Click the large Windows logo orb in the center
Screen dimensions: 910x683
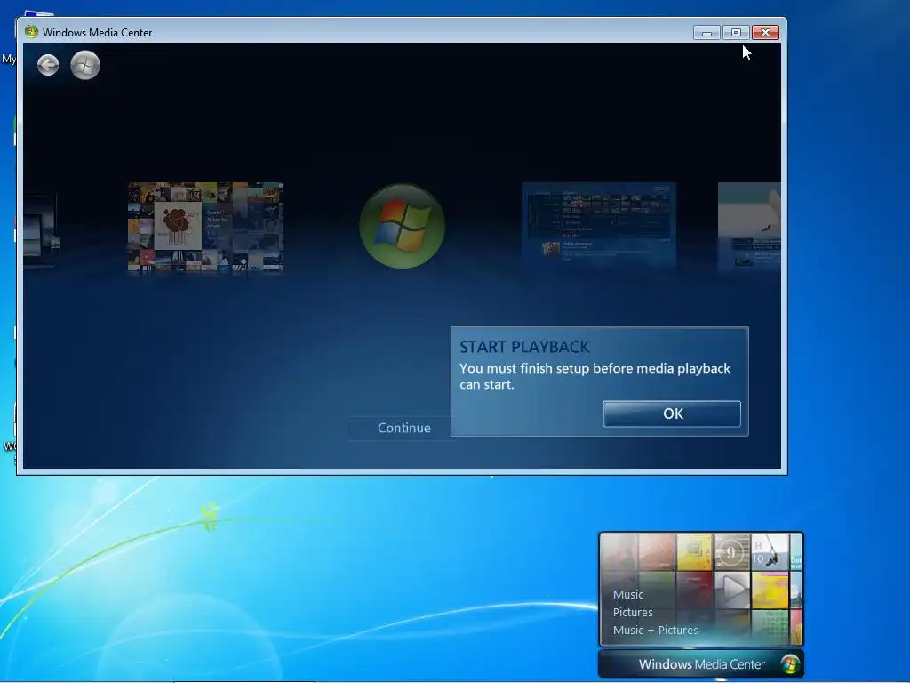click(403, 226)
